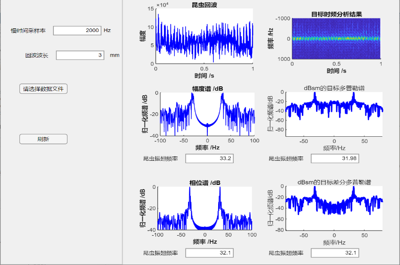Click 昆虫振翅频率 field below 差分多普勒谱 plot

click(335, 253)
